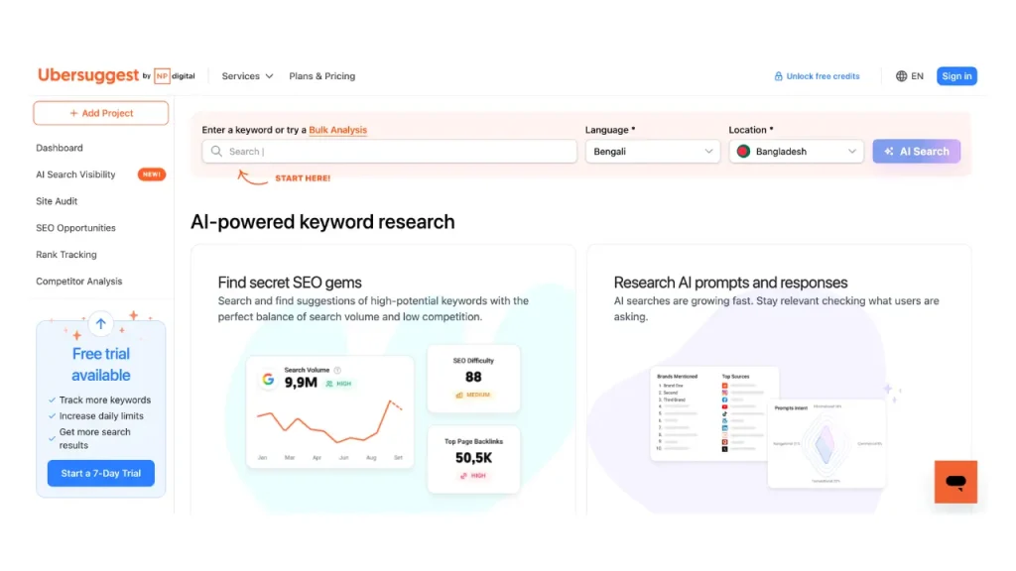
Task: Expand the Language dropdown showing Bengali
Action: (653, 152)
